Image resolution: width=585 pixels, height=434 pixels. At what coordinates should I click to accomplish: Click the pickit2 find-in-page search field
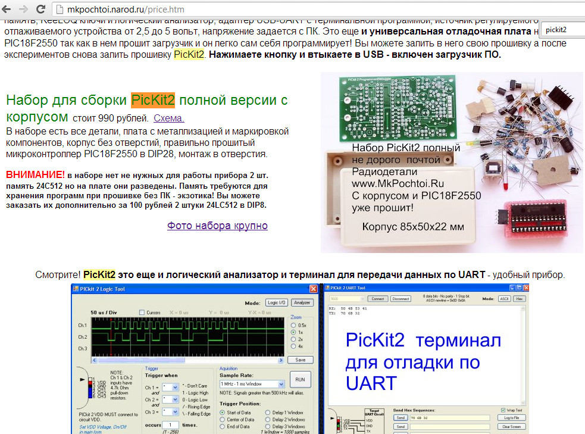[562, 29]
